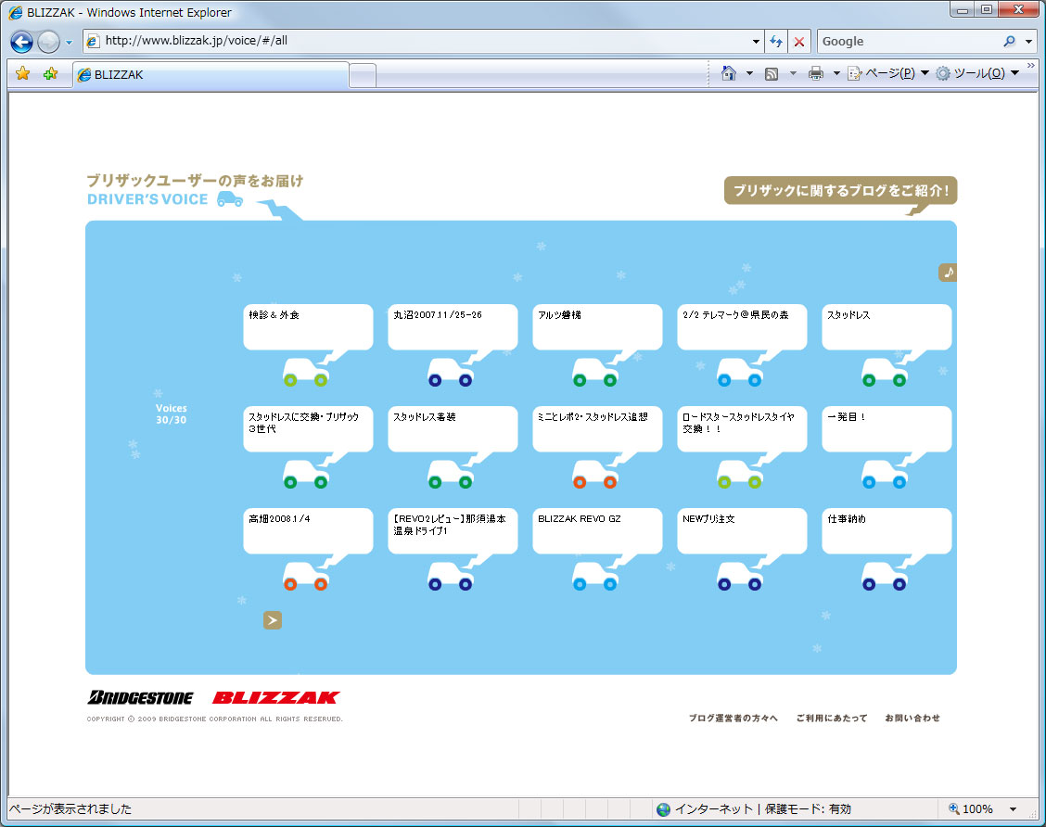Expand the Print options dropdown arrow

836,73
